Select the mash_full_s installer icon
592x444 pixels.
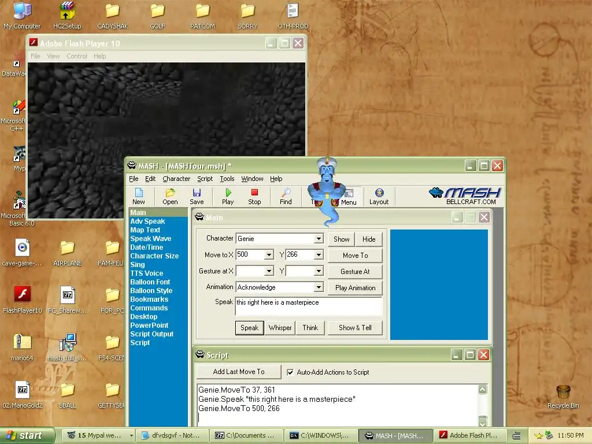(x=67, y=347)
